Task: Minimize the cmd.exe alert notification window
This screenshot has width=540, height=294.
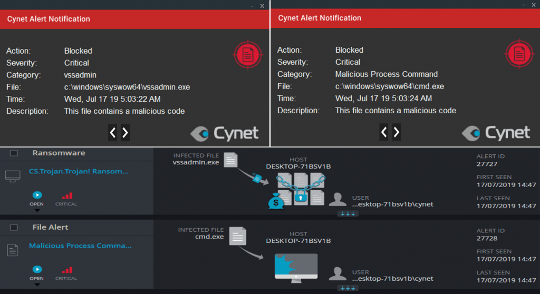Action: [x=524, y=5]
